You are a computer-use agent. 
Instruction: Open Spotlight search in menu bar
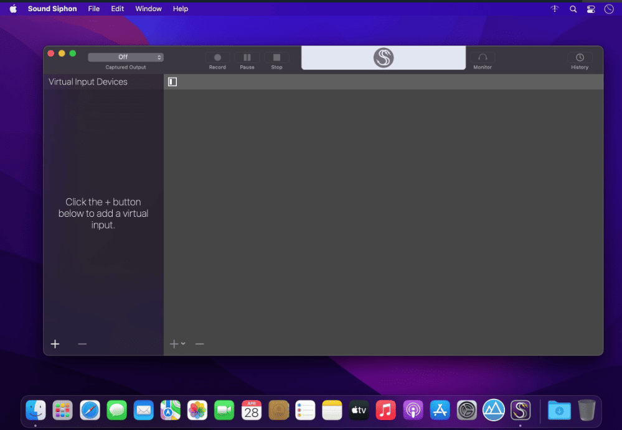click(573, 9)
